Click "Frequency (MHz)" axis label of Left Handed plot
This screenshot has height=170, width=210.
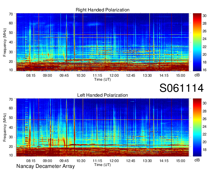[5, 127]
